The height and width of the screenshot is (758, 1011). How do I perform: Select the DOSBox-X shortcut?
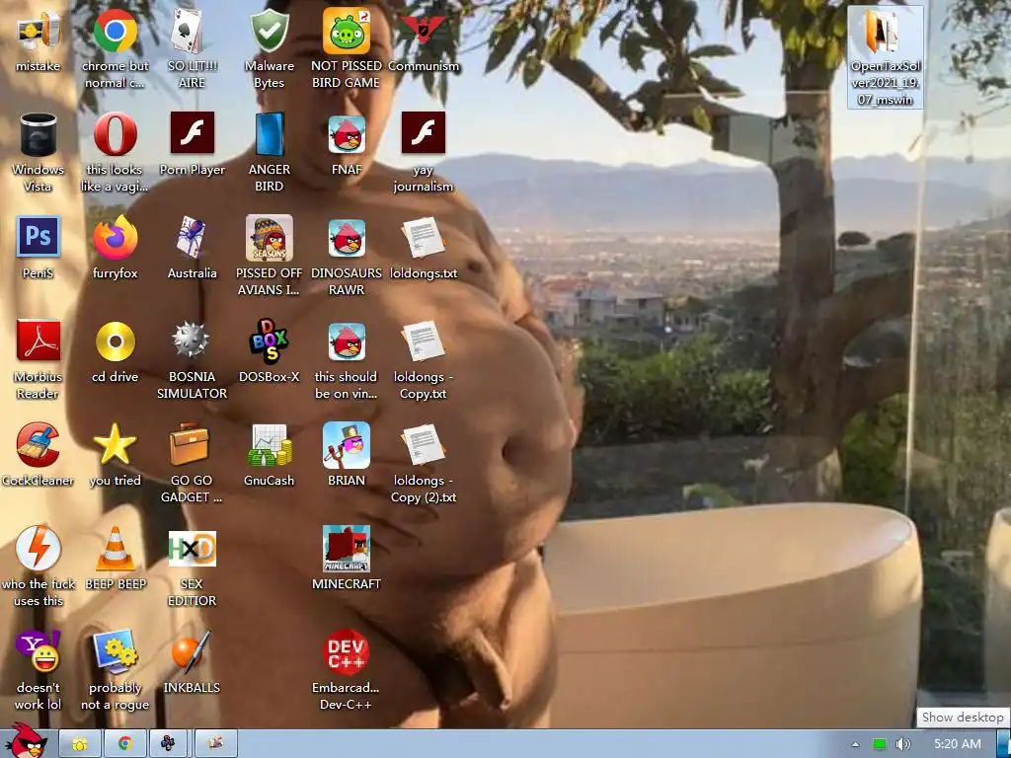point(269,352)
